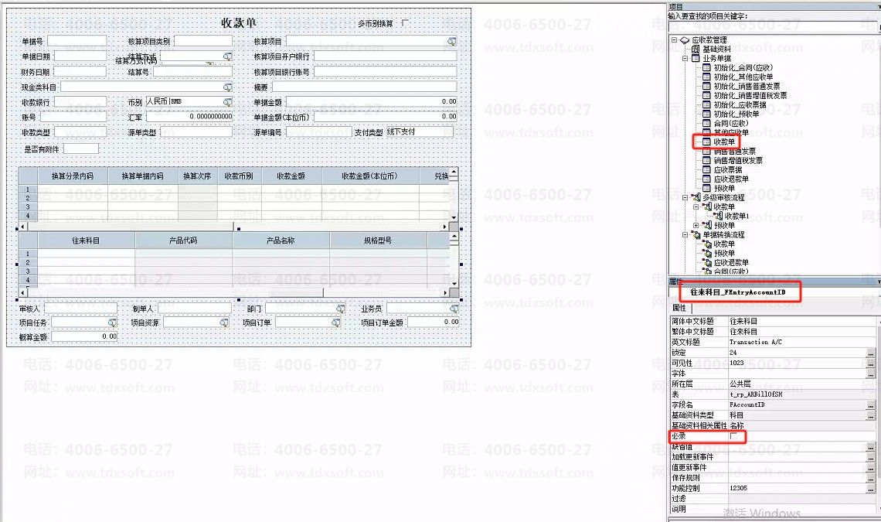Open the 功能控制 property ellipsis button

click(872, 489)
